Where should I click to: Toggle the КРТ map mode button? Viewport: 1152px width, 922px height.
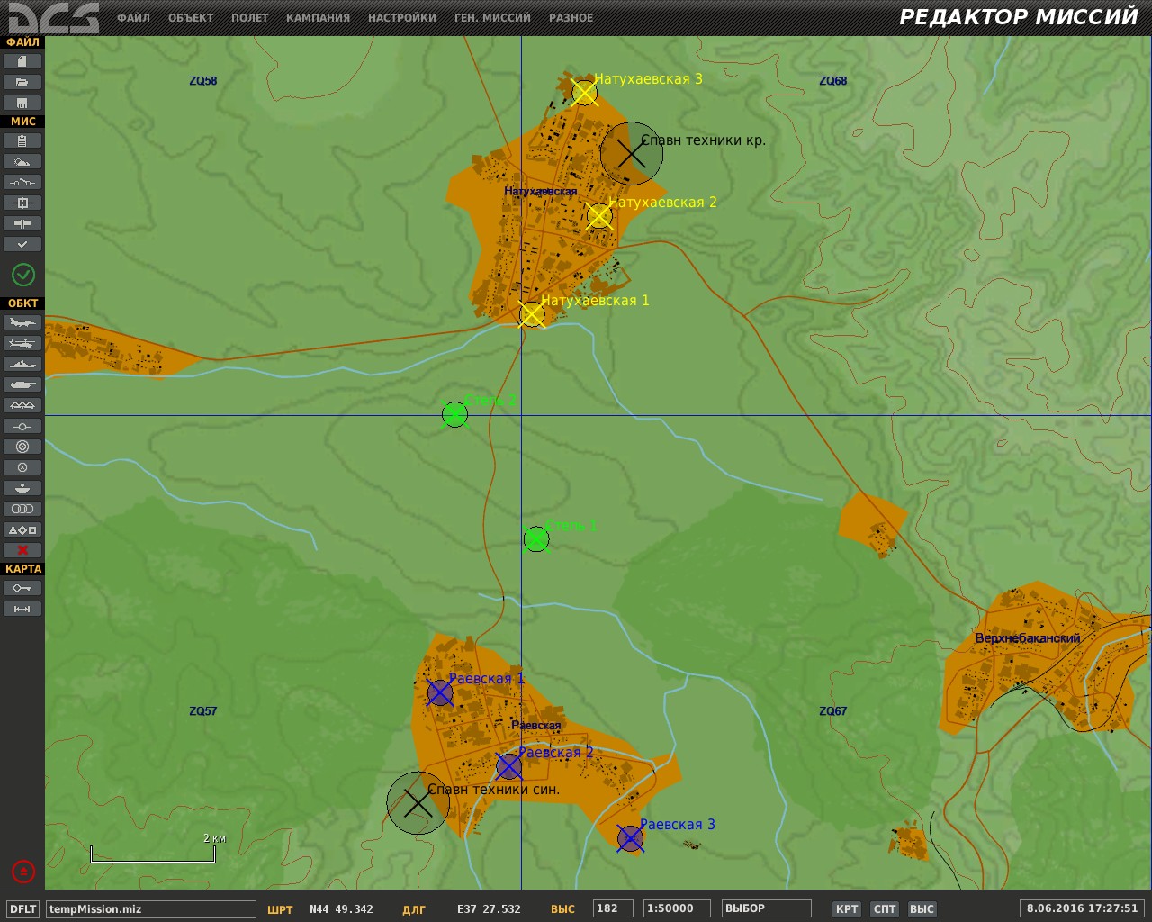[846, 908]
